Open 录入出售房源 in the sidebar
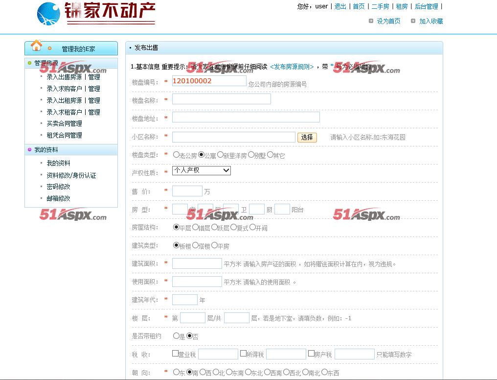Viewport: 497px width, 380px height. pyautogui.click(x=64, y=77)
